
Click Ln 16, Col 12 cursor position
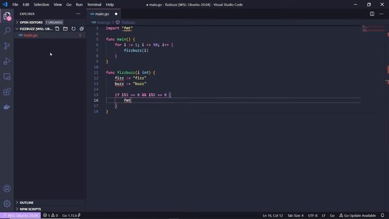(x=273, y=215)
